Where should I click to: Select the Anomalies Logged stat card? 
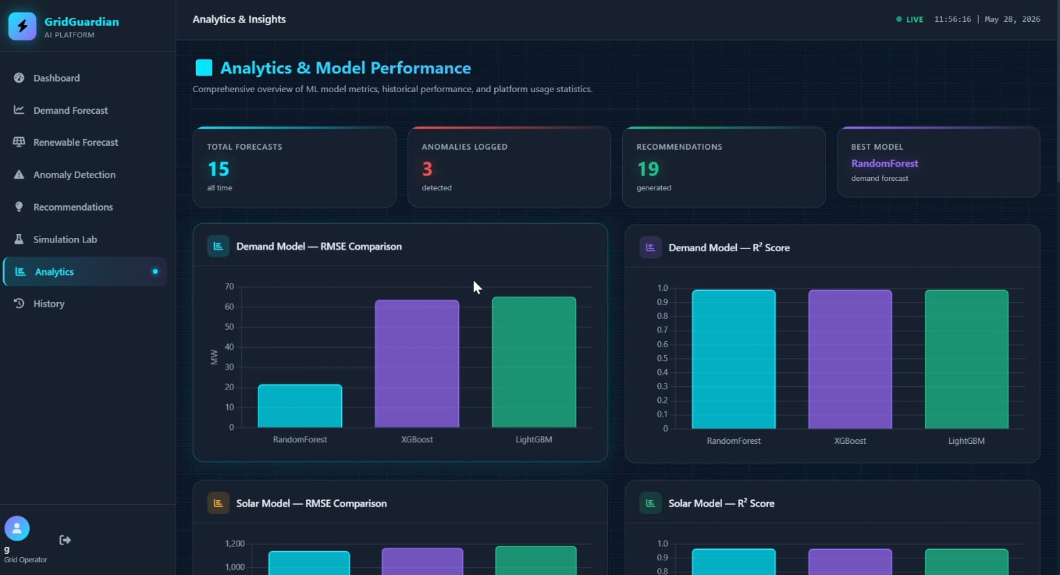[x=509, y=167]
